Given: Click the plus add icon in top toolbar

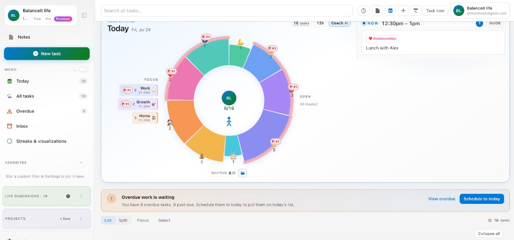Looking at the screenshot, I should [x=403, y=11].
